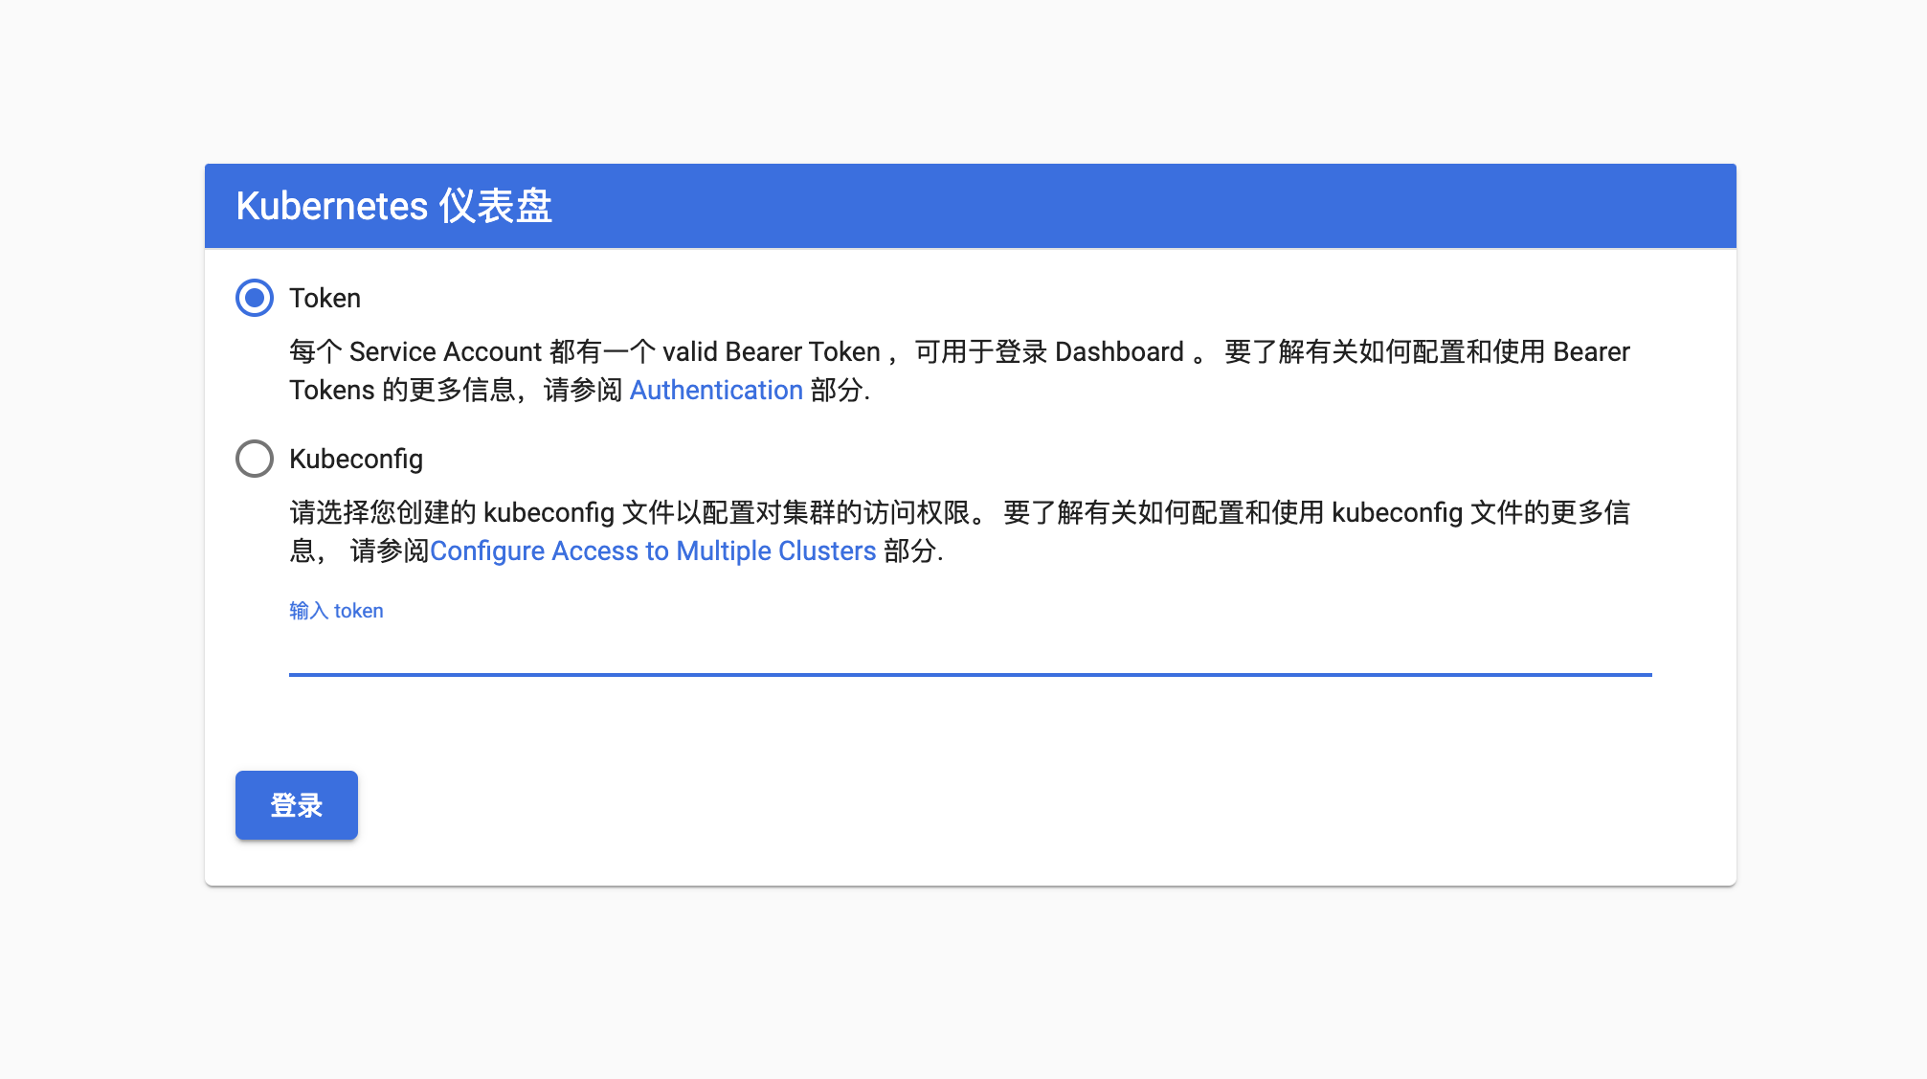Click the Bearer Tokens text before Authentication link
This screenshot has height=1079, width=1927.
[x=331, y=390]
